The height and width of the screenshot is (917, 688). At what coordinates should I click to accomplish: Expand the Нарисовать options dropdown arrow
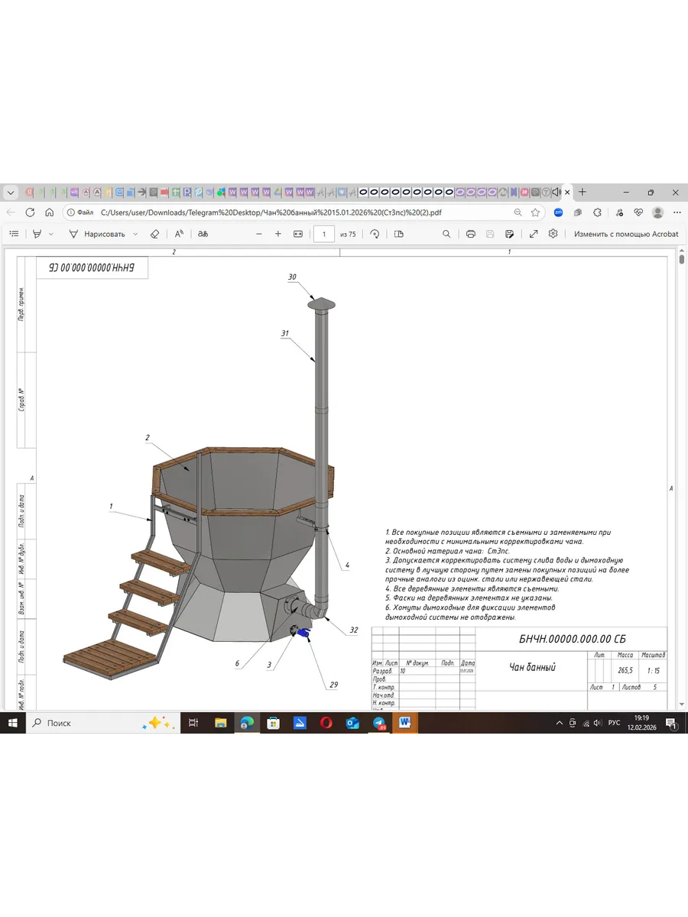pyautogui.click(x=135, y=234)
